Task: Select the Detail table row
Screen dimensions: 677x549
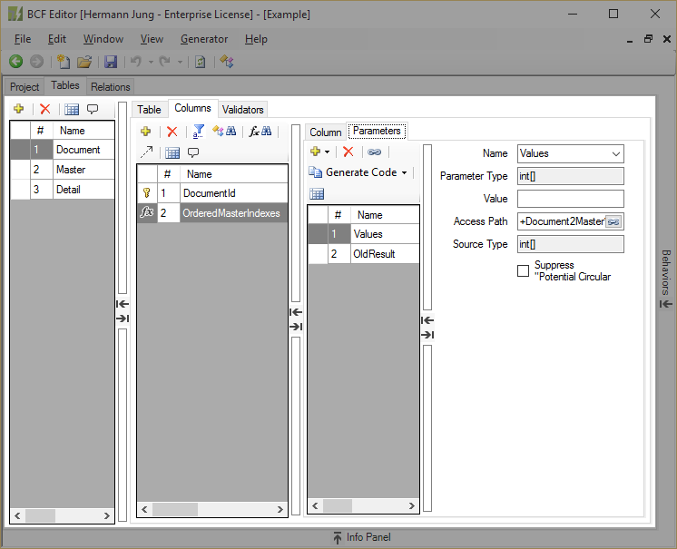Action: click(63, 190)
